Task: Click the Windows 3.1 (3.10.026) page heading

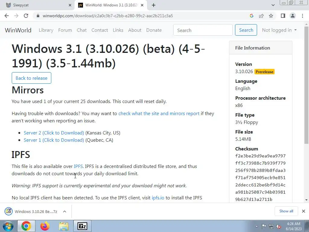Action: [108, 56]
